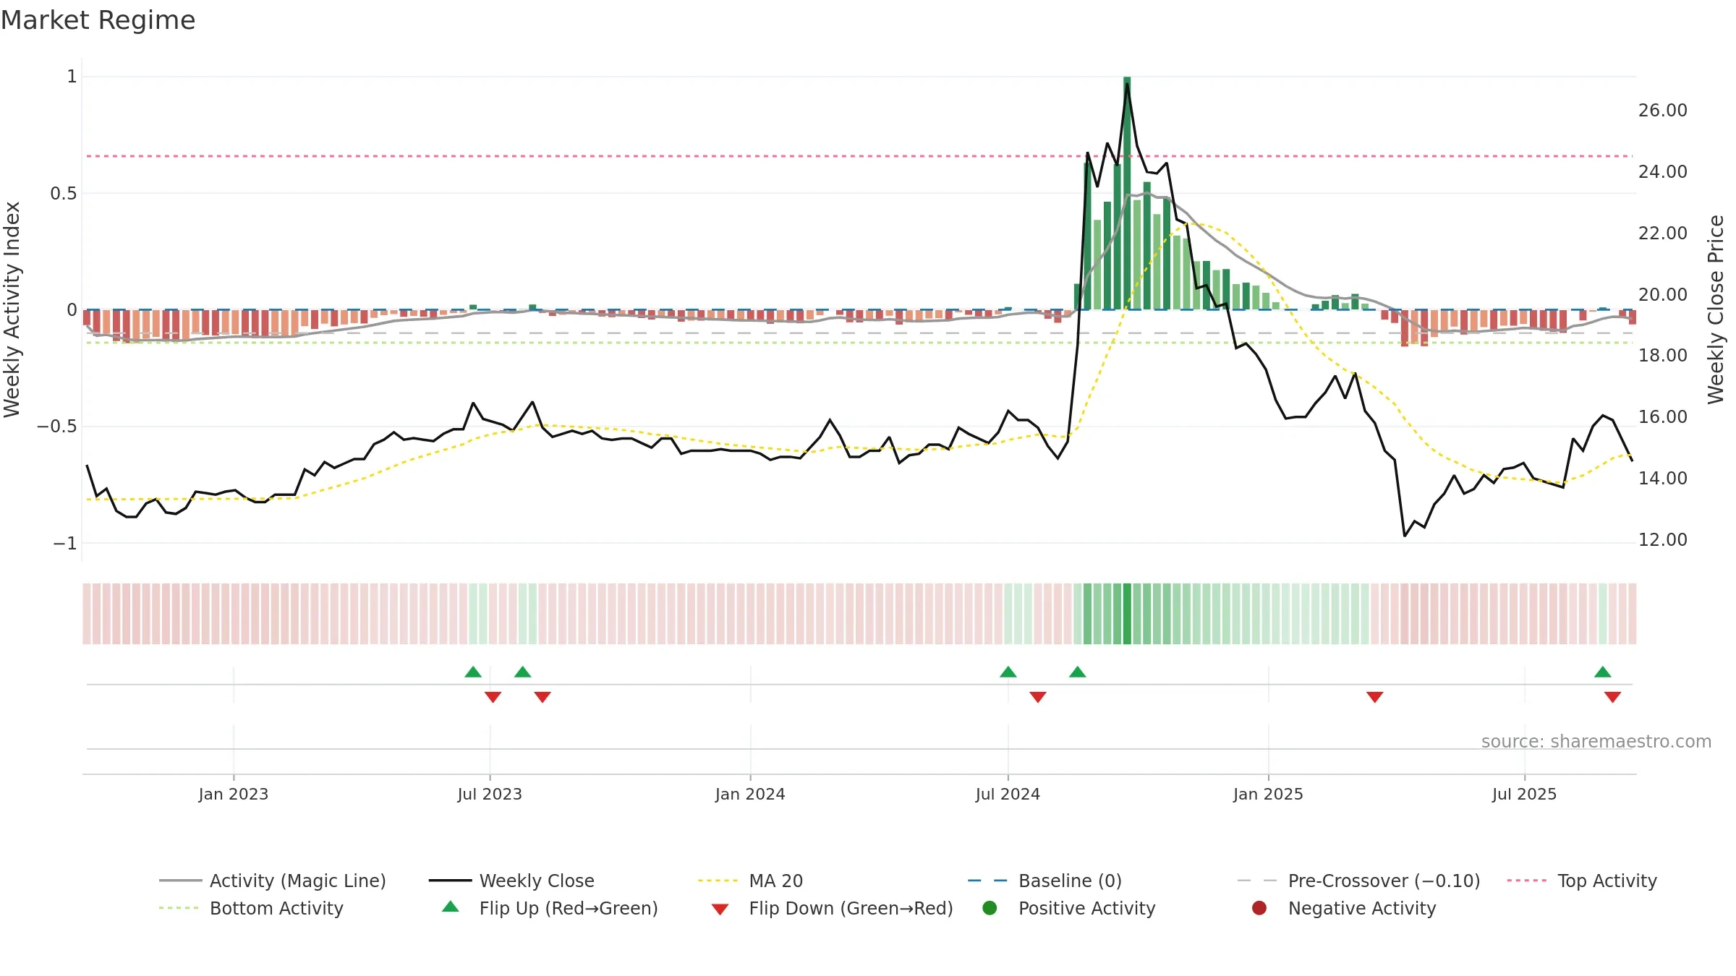Select flip-up marker at Jul 2024
1736x976 pixels.
coord(1008,672)
